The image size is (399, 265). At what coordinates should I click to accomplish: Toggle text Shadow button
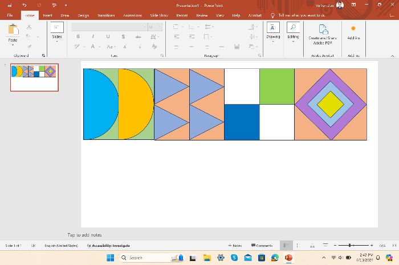tap(123, 36)
